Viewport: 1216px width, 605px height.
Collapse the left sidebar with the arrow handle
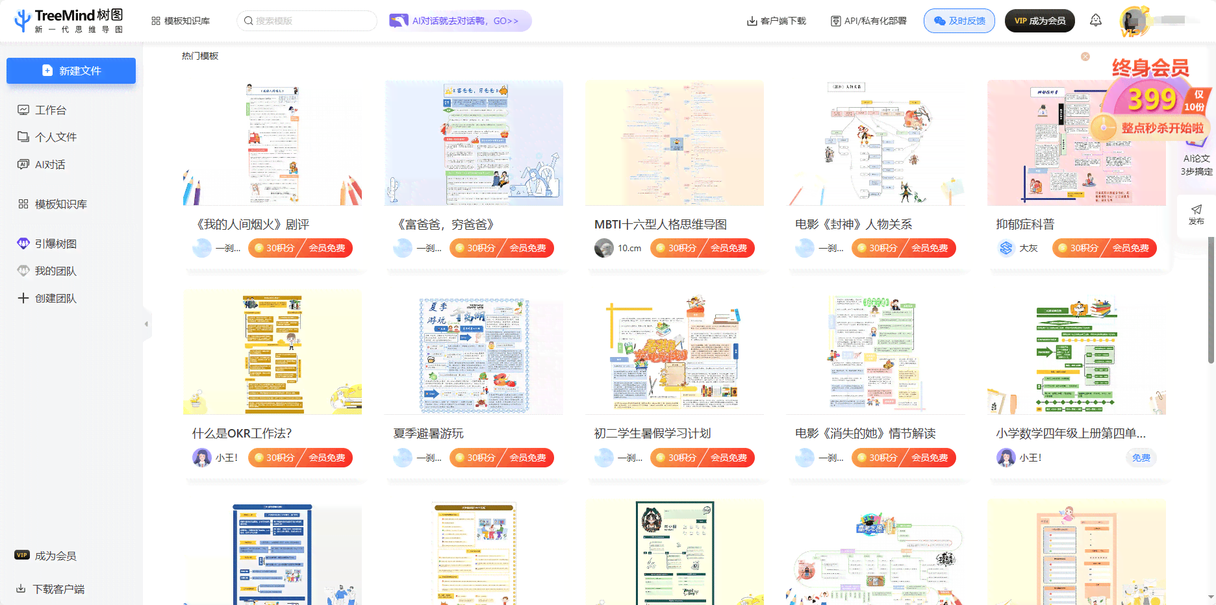click(147, 323)
